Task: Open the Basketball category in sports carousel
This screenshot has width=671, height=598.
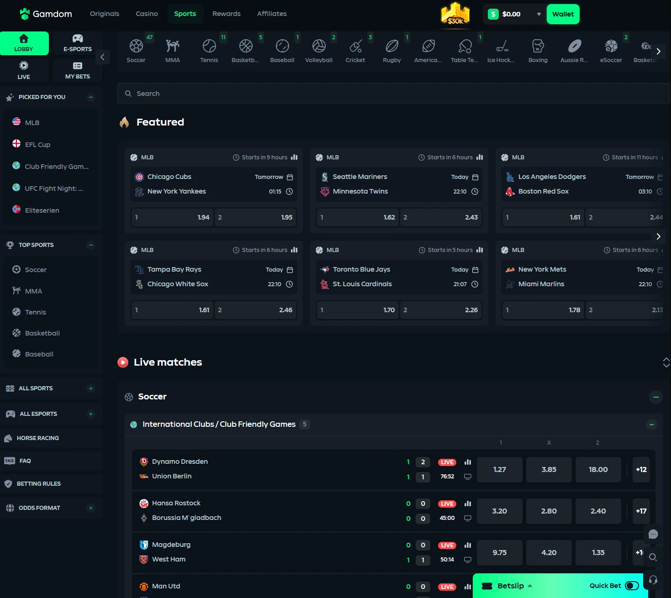Action: coord(246,51)
